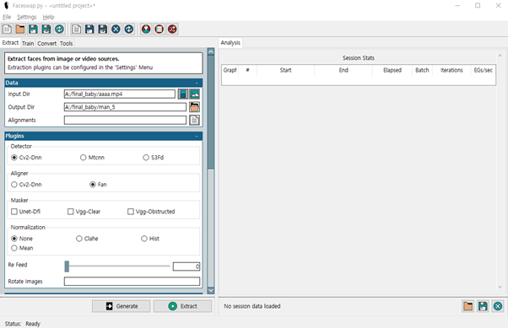Save task using dark blue disk icon
Viewport: 508px width, 328px height.
coord(89,30)
